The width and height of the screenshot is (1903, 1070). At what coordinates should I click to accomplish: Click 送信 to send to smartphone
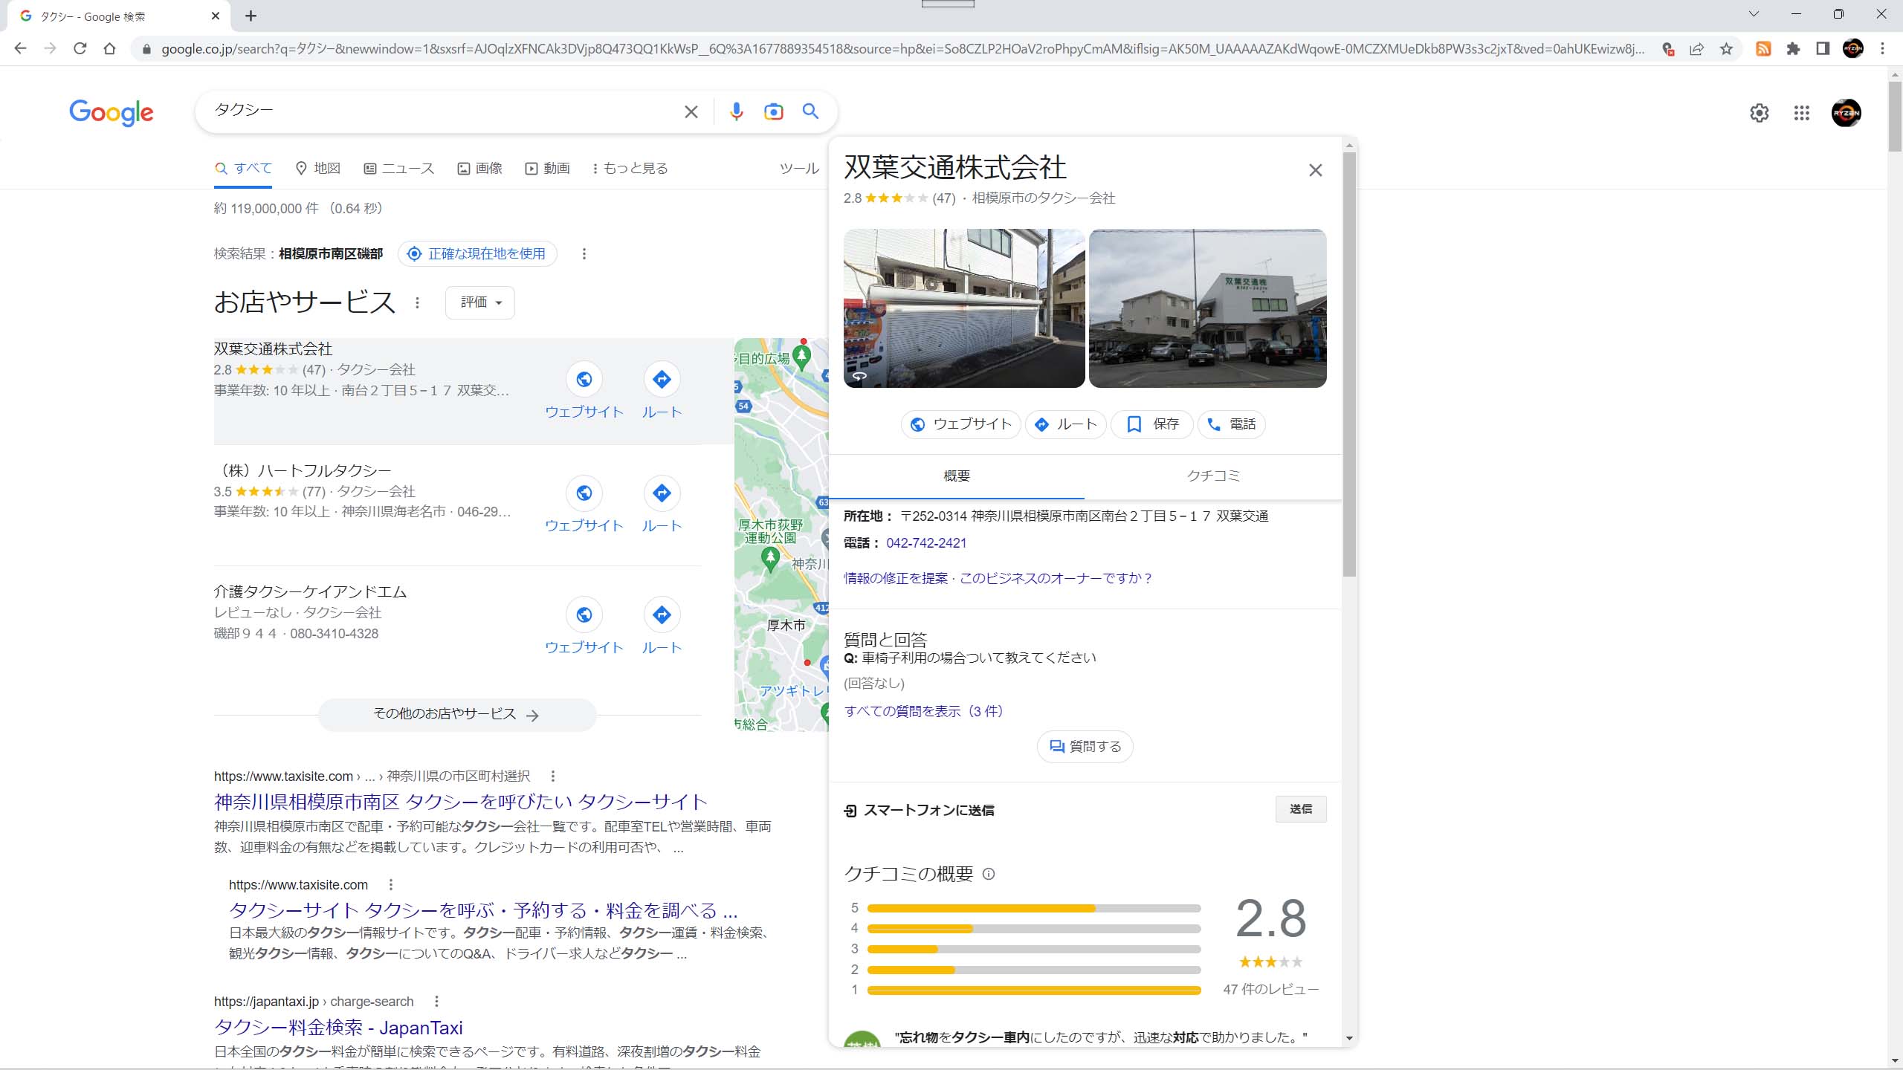point(1301,809)
